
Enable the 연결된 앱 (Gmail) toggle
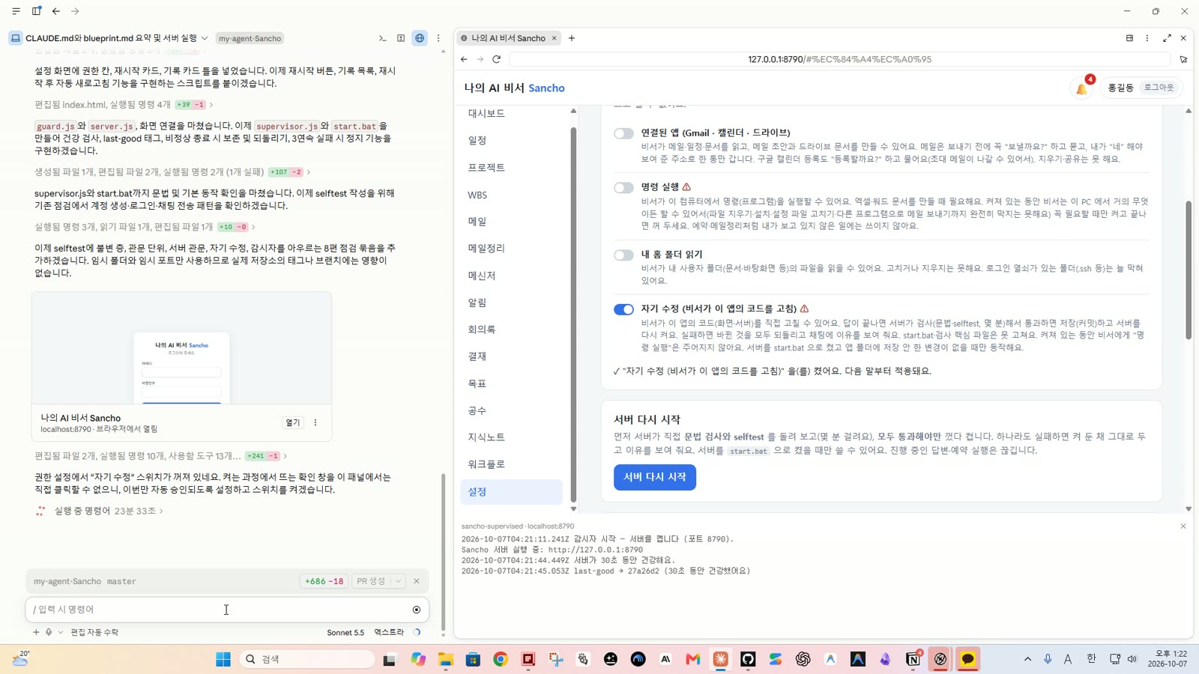pos(623,133)
